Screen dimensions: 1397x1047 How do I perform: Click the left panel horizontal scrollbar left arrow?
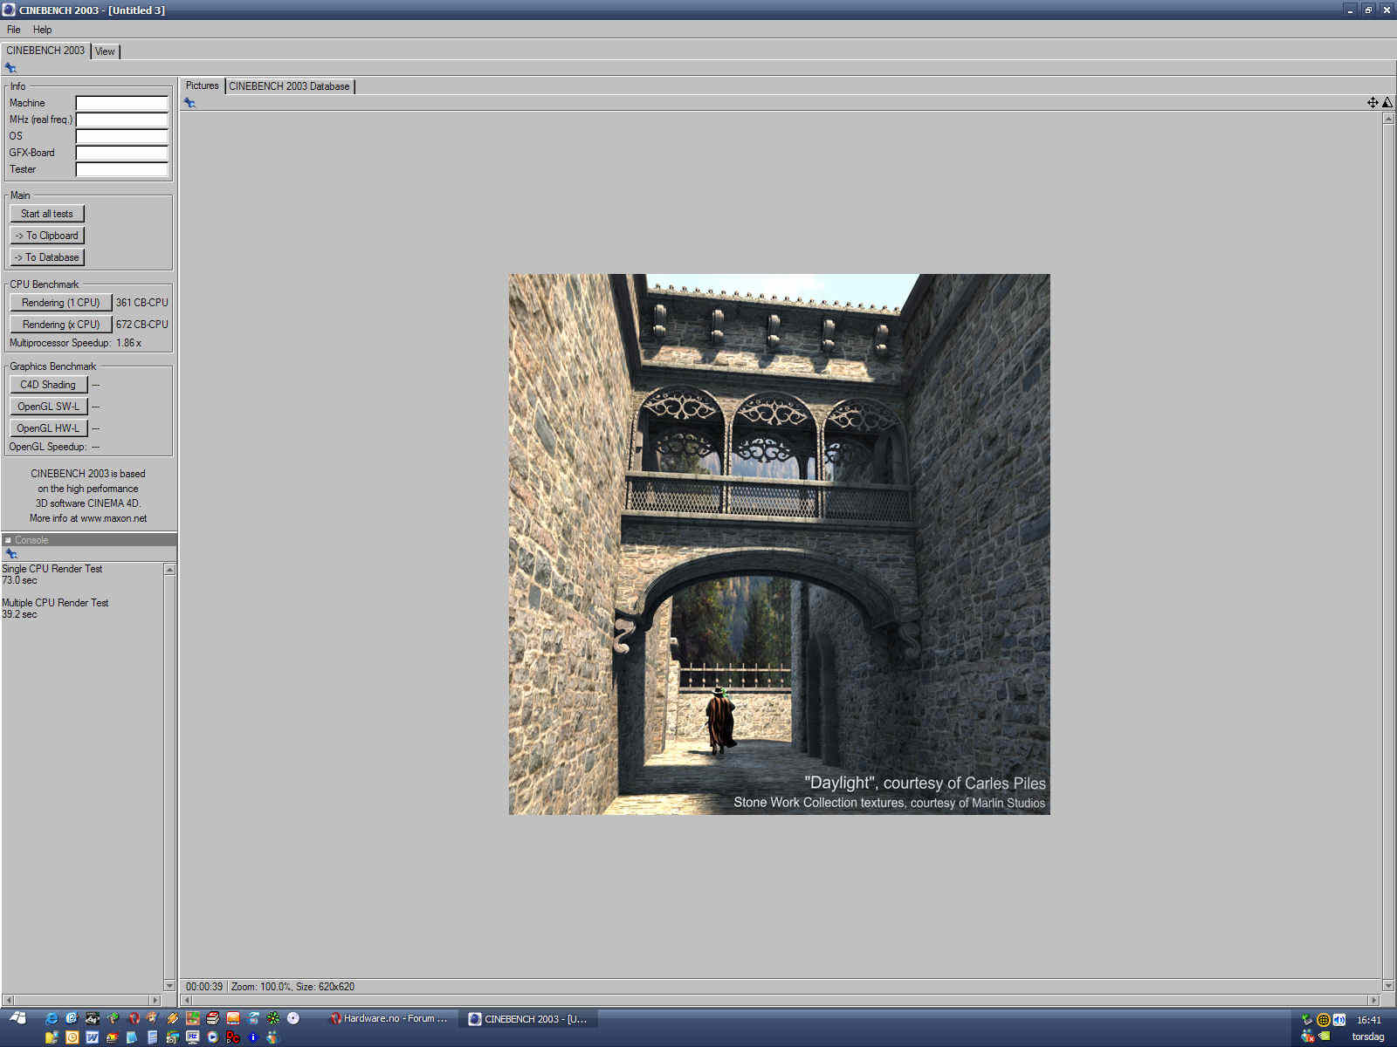(x=9, y=1000)
